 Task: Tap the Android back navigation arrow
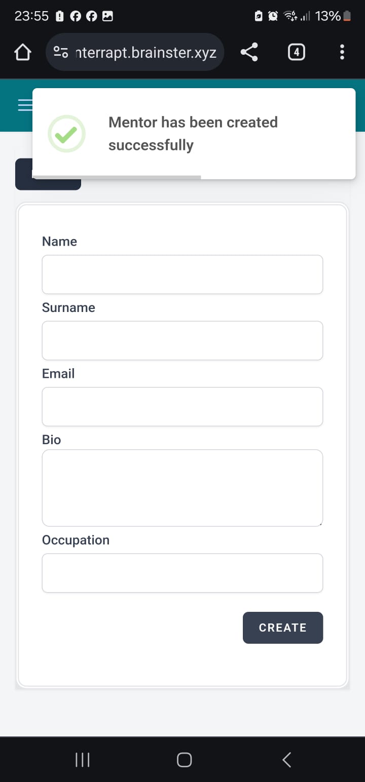286,759
